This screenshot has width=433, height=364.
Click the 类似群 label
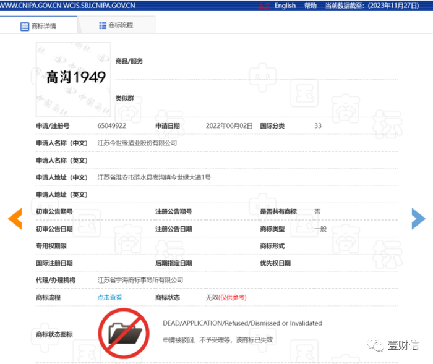click(x=125, y=98)
